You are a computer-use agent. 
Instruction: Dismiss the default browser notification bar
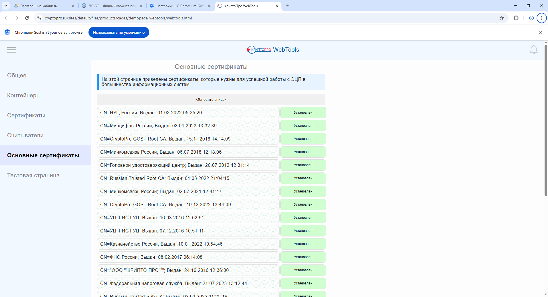540,32
